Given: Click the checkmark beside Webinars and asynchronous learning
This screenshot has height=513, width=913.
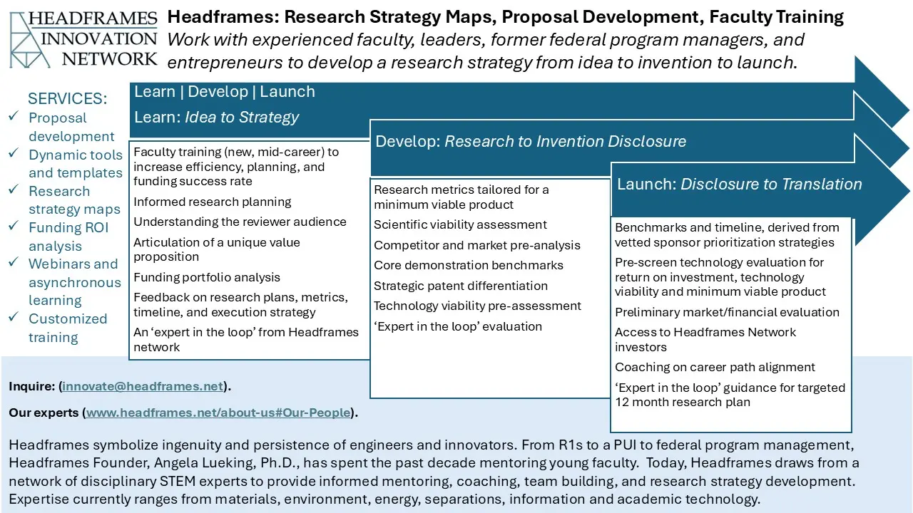Looking at the screenshot, I should [x=14, y=263].
